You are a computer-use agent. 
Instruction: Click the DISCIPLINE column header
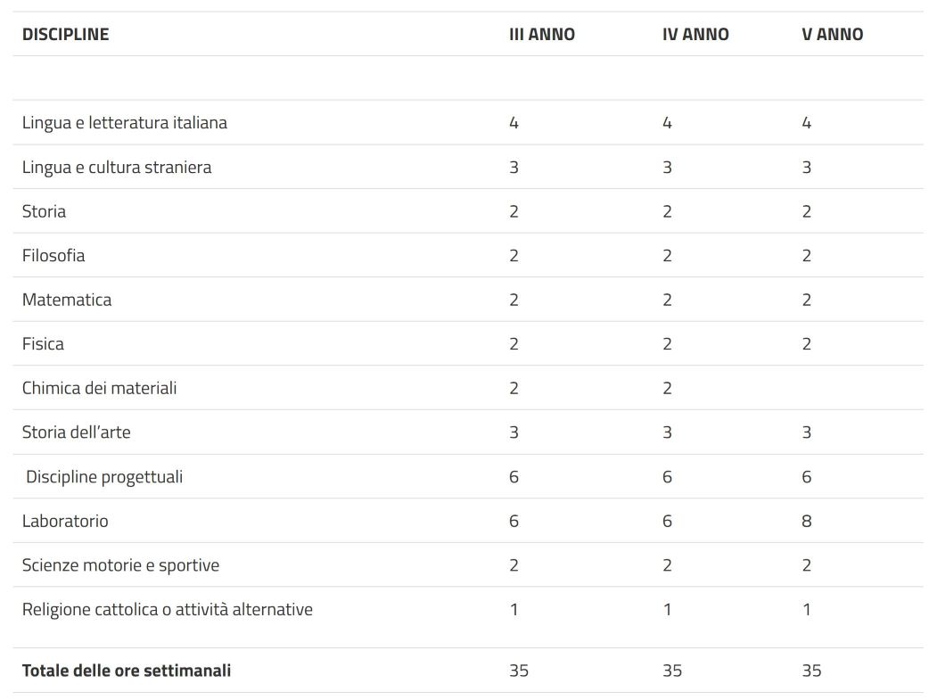pos(65,35)
